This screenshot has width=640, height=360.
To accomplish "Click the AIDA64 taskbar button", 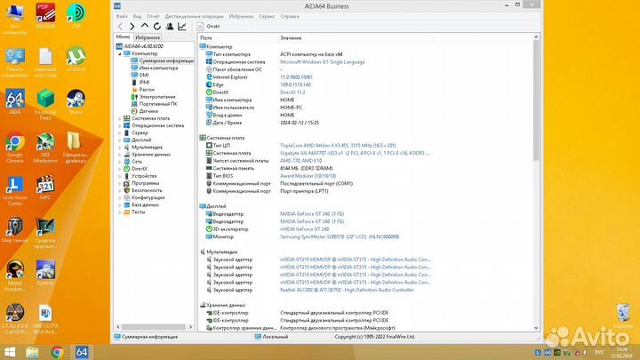I will tap(82, 352).
